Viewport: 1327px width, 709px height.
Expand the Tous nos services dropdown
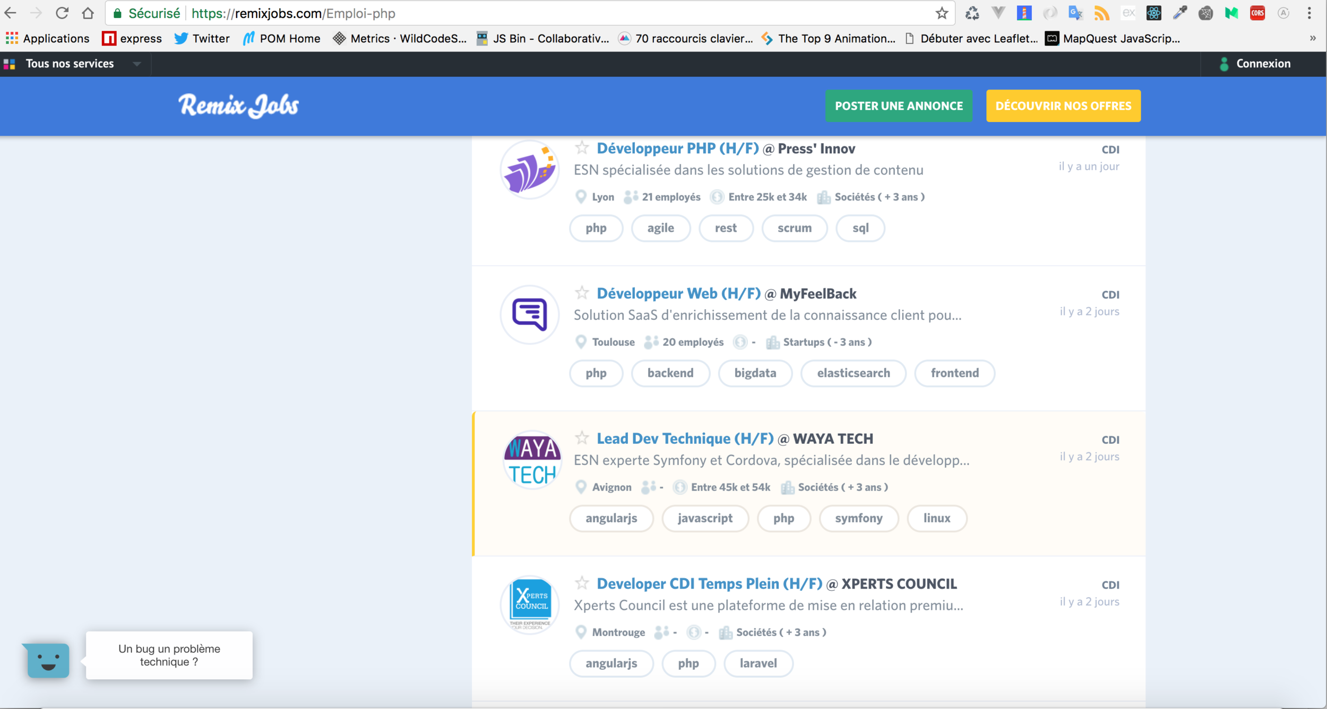[x=137, y=64]
